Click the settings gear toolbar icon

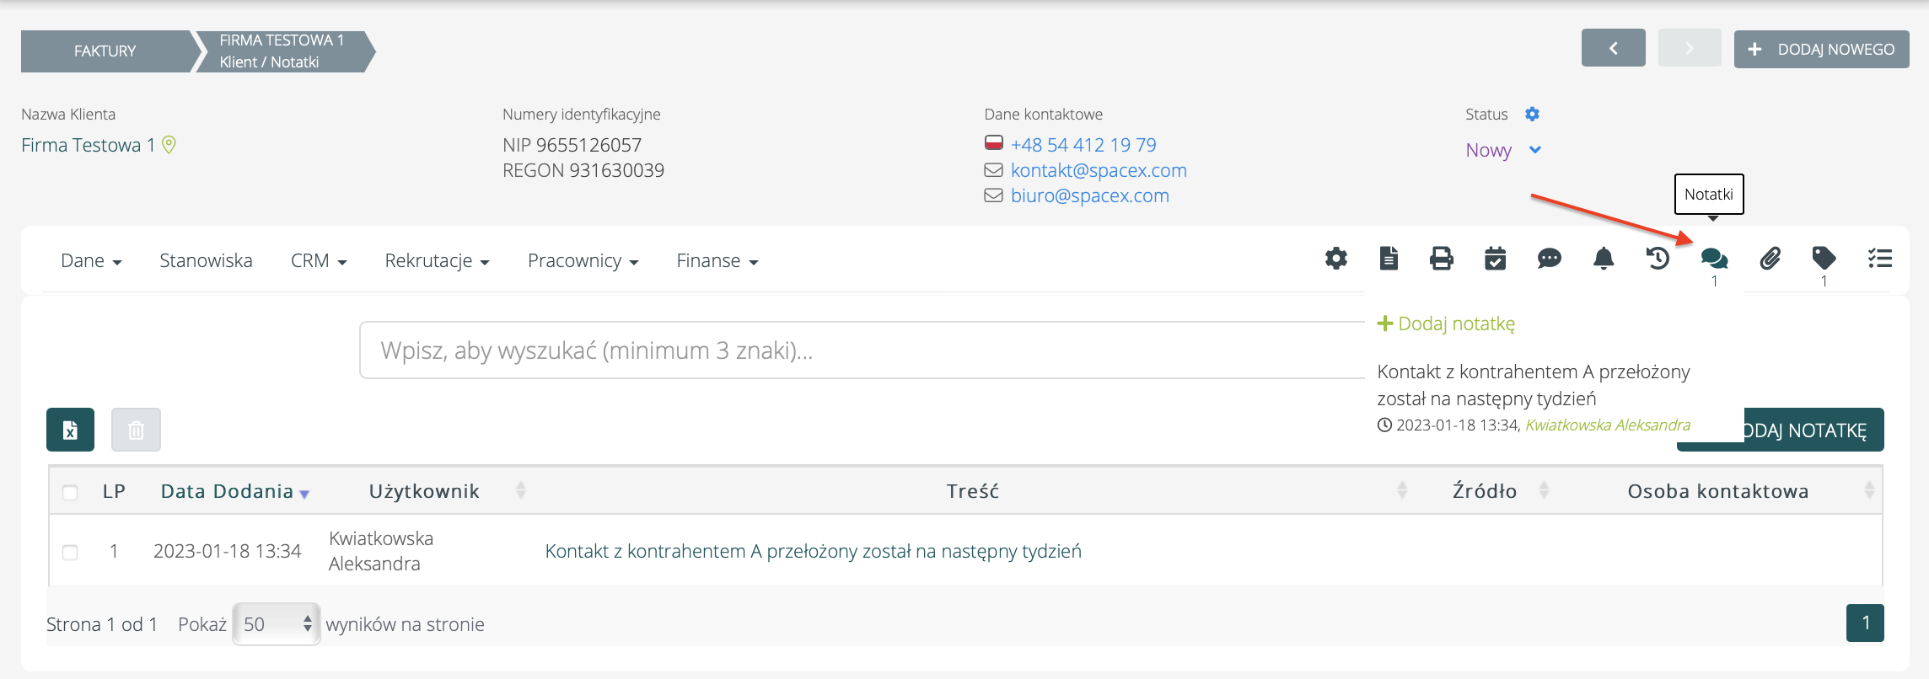(1335, 259)
